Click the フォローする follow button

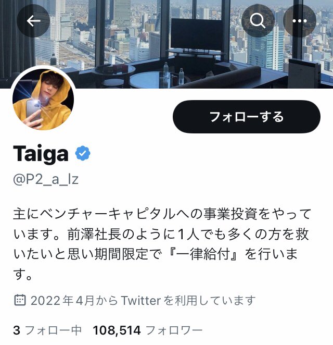247,117
